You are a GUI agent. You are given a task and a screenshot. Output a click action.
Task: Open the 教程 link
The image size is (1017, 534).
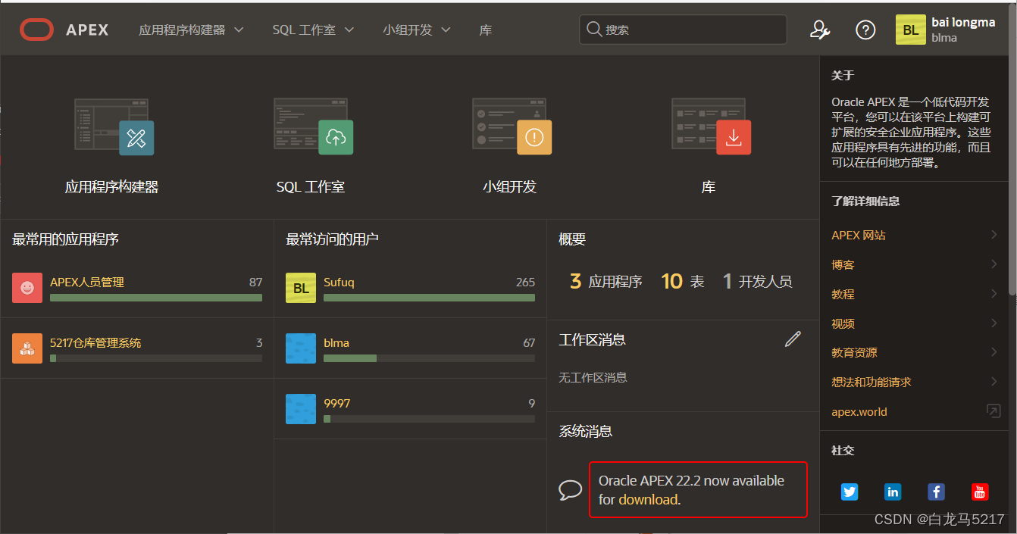[843, 294]
